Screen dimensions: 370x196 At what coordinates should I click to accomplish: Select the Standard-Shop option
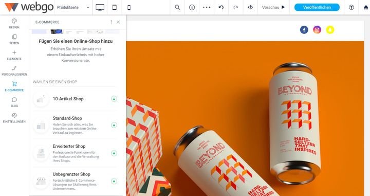[x=75, y=125]
